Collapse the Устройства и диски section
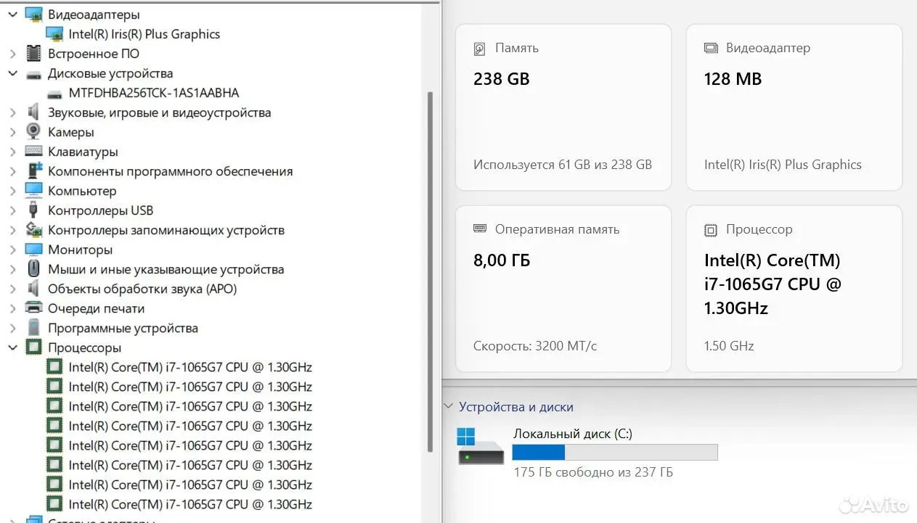Screen dimensions: 917x523 tap(449, 407)
